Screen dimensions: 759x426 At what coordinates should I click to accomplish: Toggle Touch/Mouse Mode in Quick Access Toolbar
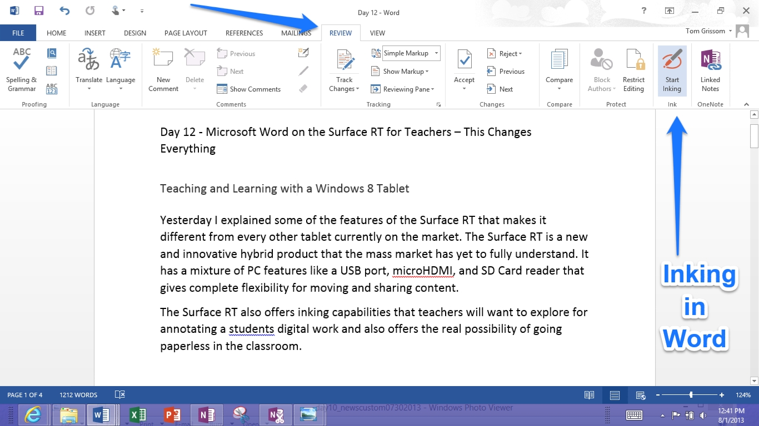click(118, 11)
